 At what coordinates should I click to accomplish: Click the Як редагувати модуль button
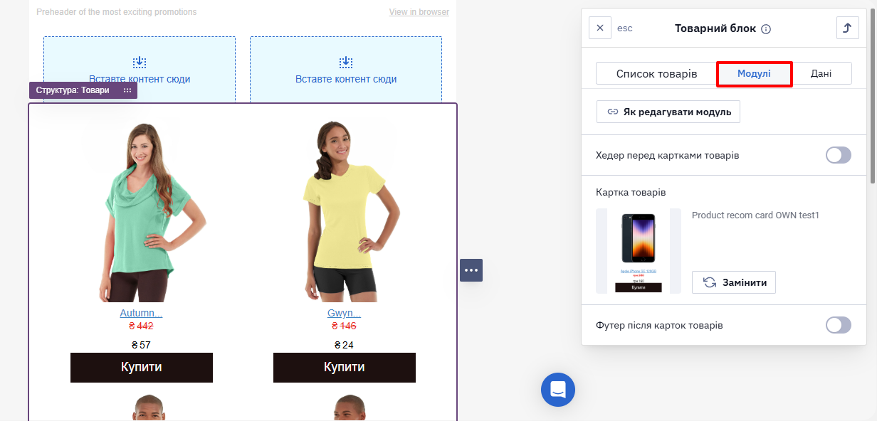[x=668, y=112]
